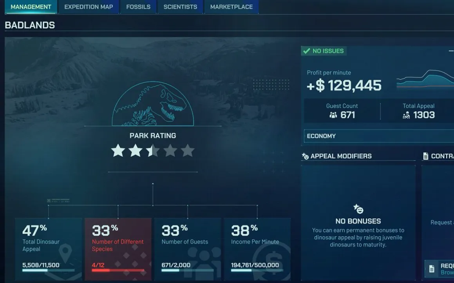Click the NO BONUSES star-face icon
The height and width of the screenshot is (283, 454).
(358, 209)
